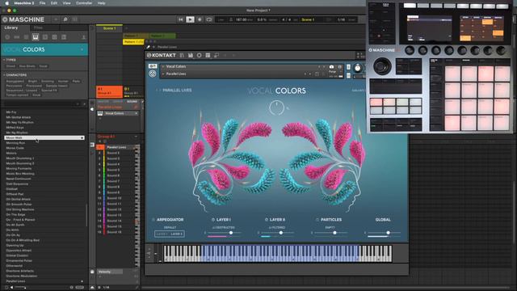
Task: Expand the Vocal Colors instrument name arrow
Action: click(x=163, y=66)
